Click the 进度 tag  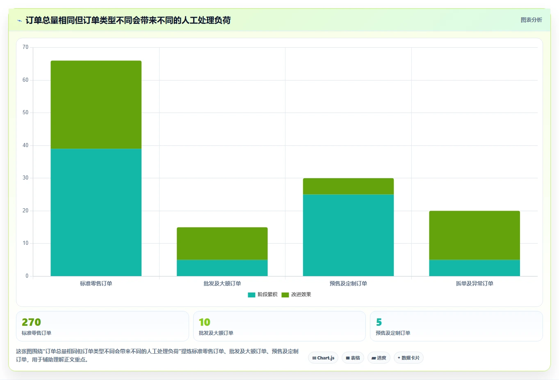point(379,358)
